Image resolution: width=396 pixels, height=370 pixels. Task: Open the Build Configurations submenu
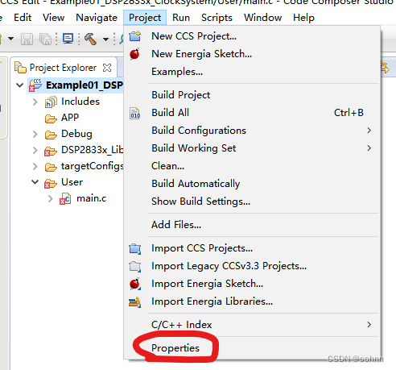tap(252, 131)
